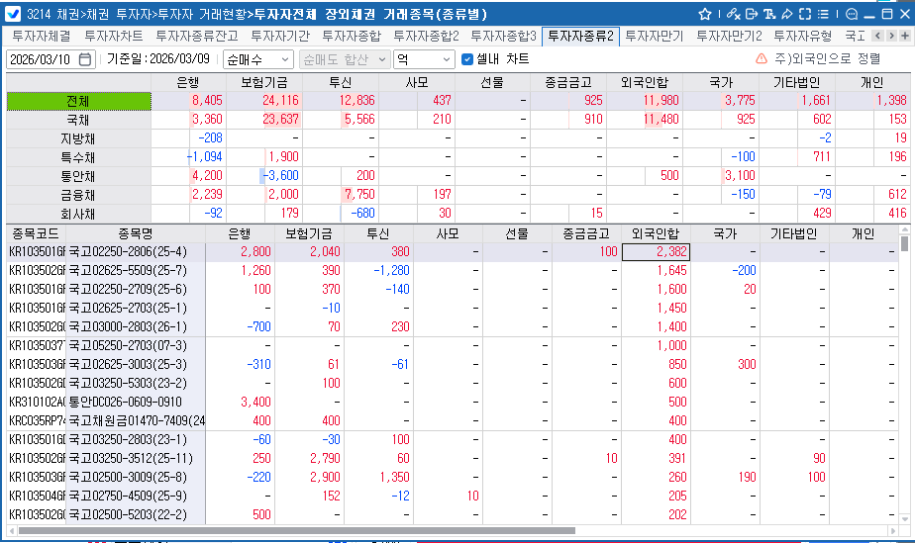The height and width of the screenshot is (543, 915).
Task: Toggle the 셀내 차트 checkbox
Action: tap(468, 58)
